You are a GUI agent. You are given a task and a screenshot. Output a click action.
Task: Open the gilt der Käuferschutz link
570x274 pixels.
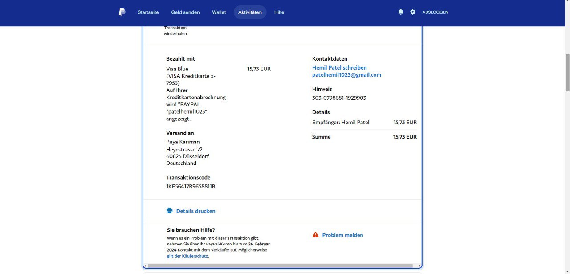coord(187,256)
